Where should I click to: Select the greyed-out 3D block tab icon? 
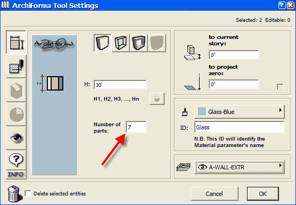tap(16, 90)
